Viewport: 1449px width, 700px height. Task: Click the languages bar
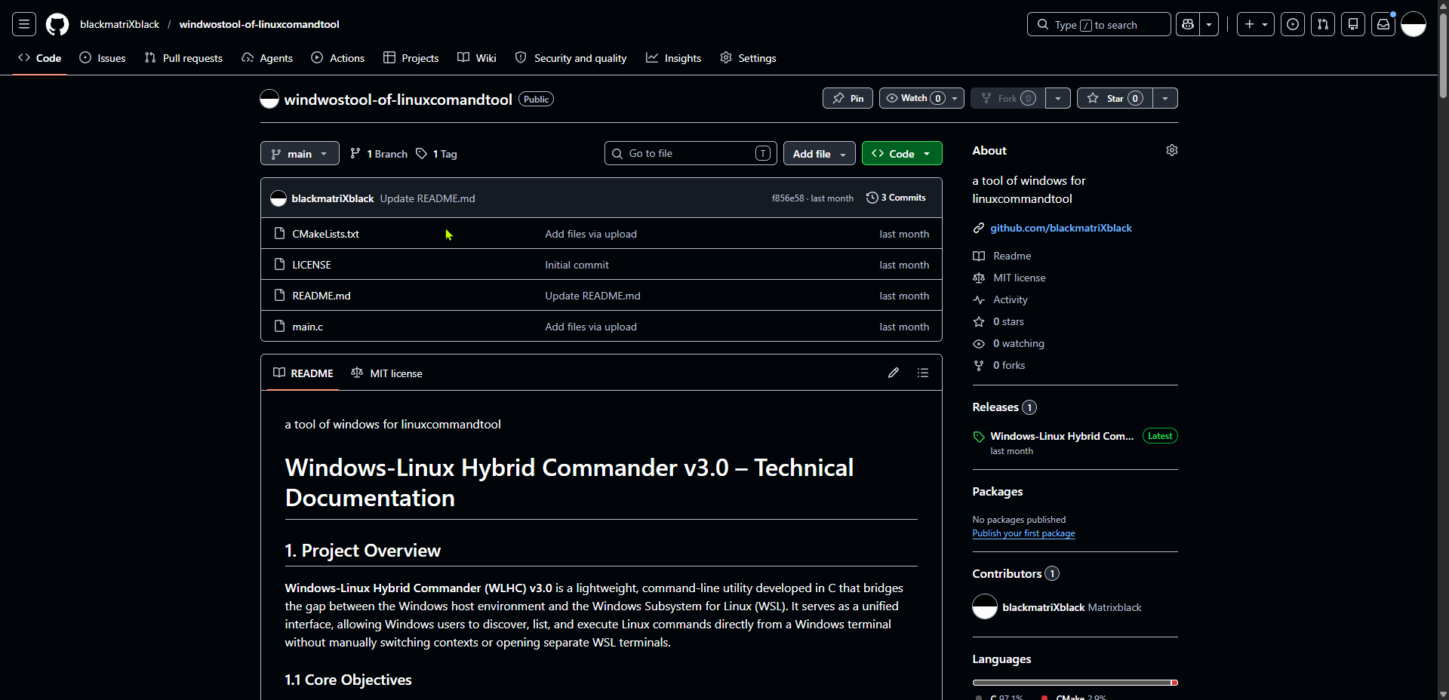point(1075,683)
